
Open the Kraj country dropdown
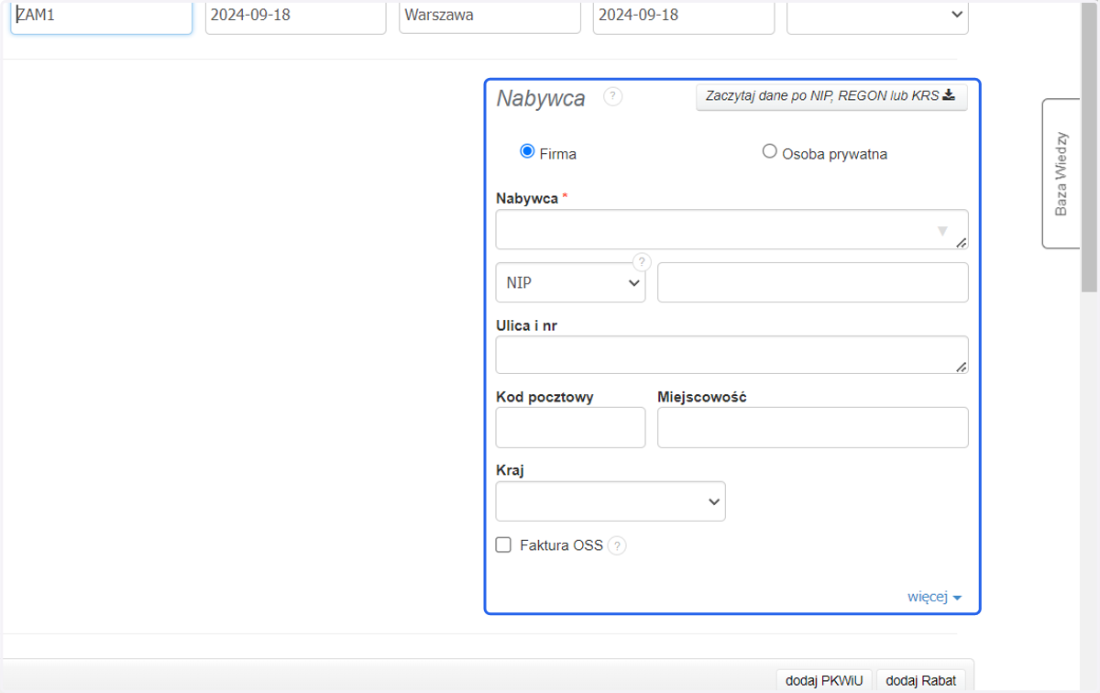pos(610,501)
